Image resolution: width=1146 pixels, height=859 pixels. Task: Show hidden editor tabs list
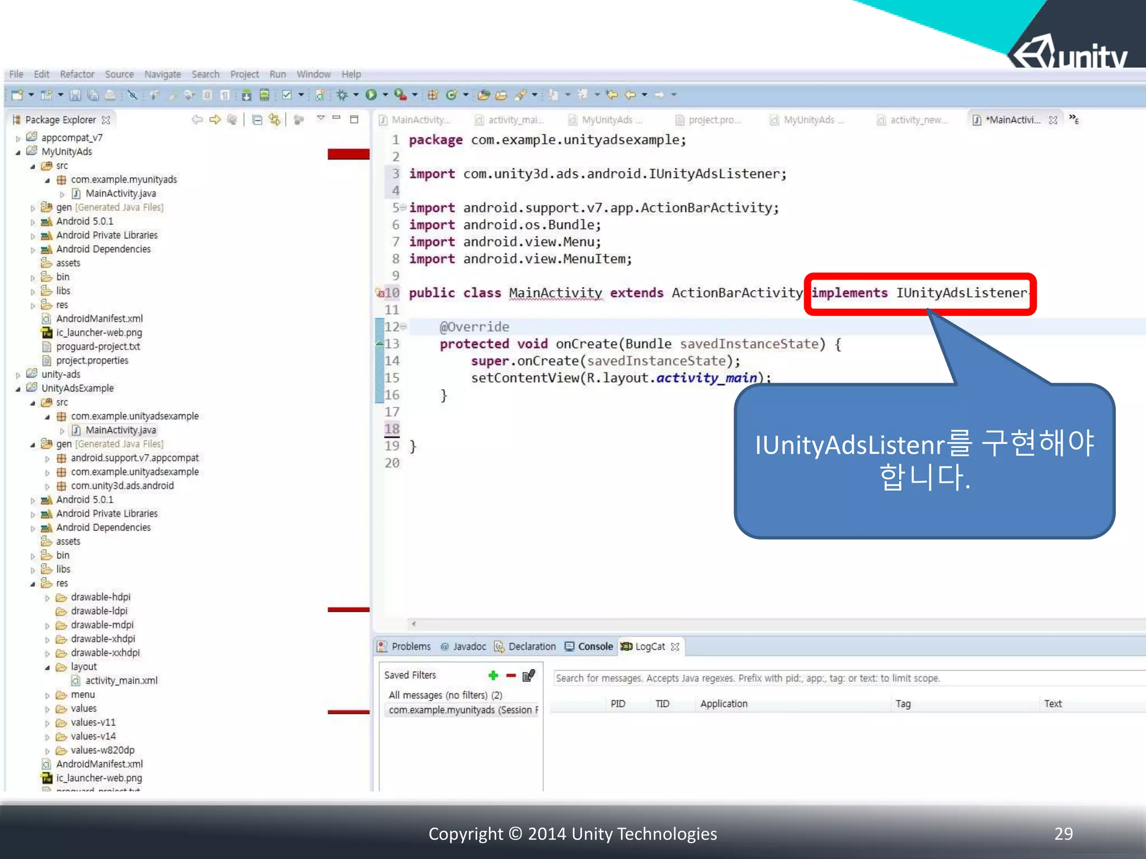pyautogui.click(x=1073, y=119)
